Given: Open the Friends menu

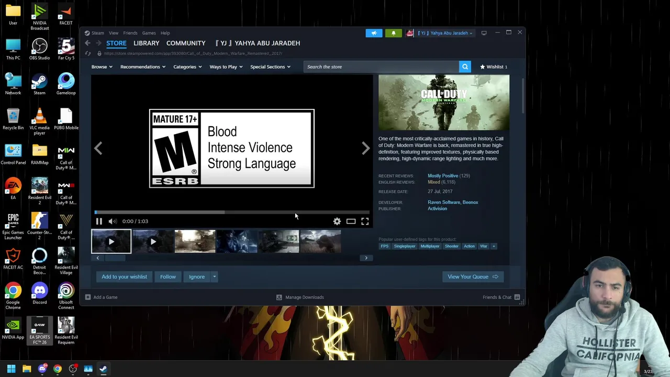Looking at the screenshot, I should point(130,33).
